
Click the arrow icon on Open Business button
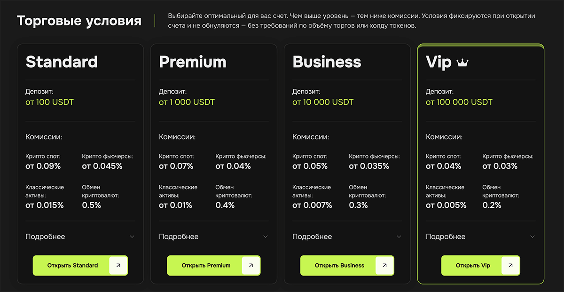[384, 266]
